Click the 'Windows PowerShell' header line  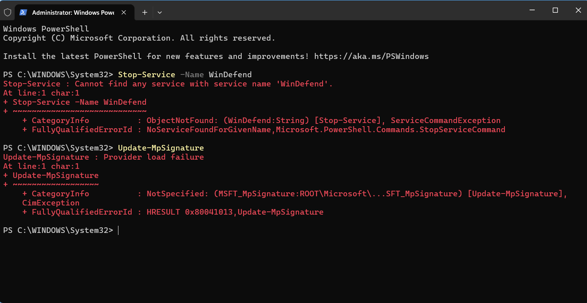pyautogui.click(x=46, y=29)
